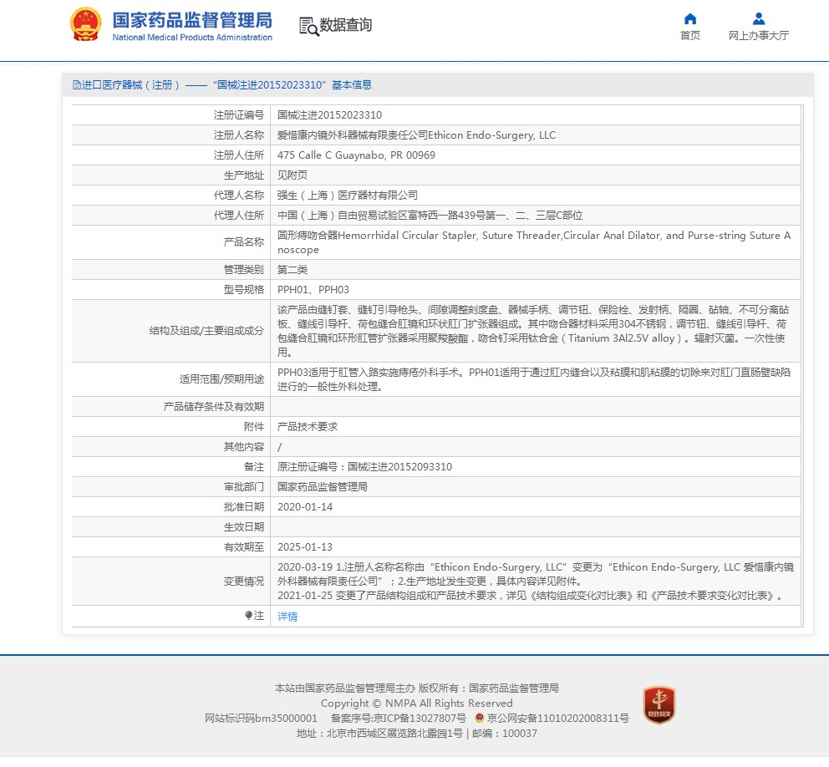829x767 pixels.
Task: Select the 生效日期 row label
Action: point(244,527)
